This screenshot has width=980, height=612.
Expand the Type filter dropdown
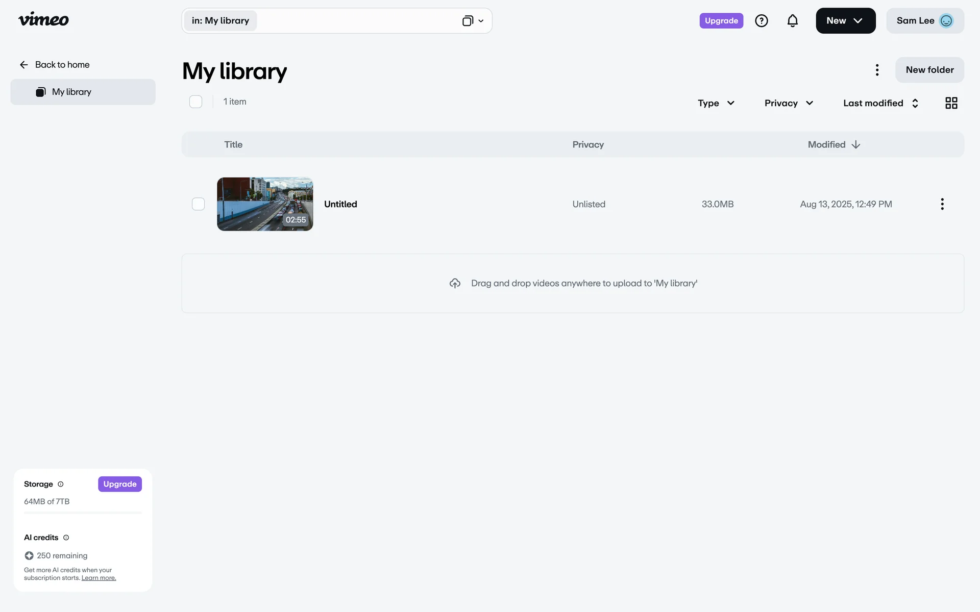click(716, 103)
